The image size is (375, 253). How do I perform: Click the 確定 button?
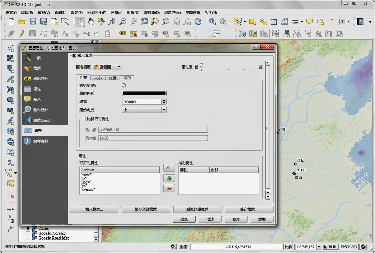(x=184, y=219)
